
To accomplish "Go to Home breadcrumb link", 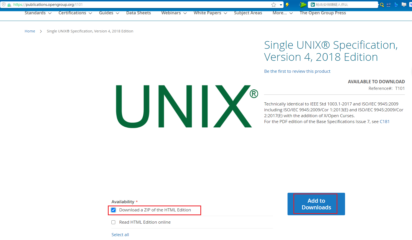I will pyautogui.click(x=30, y=31).
